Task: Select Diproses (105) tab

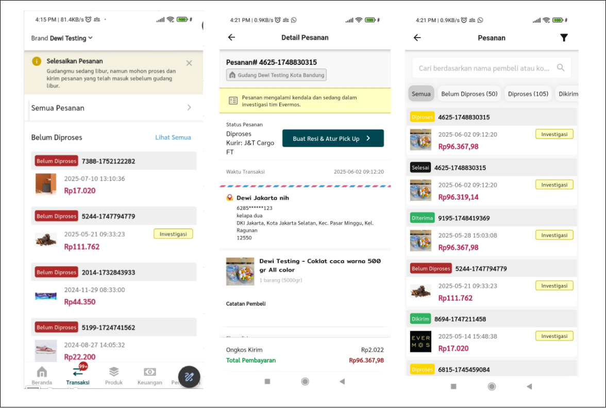Action: 528,94
